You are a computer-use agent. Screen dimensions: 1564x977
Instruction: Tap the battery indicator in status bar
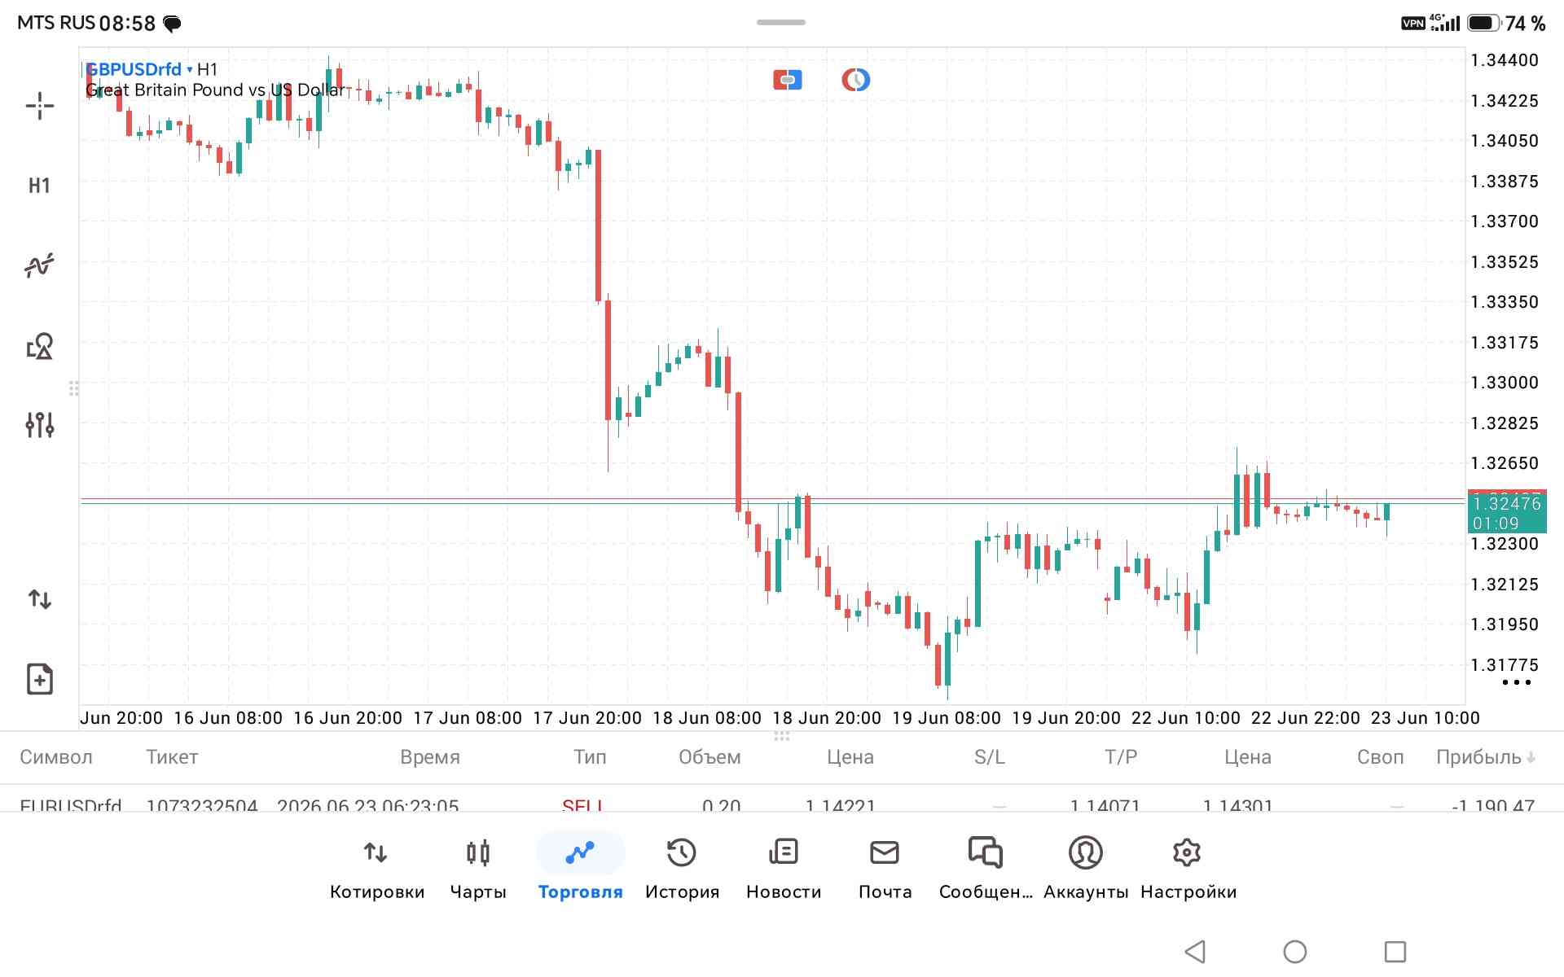point(1483,23)
